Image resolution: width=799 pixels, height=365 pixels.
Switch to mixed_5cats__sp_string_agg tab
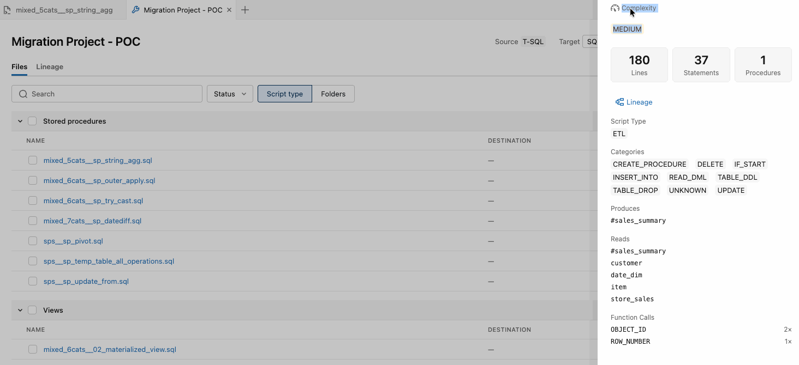coord(63,10)
